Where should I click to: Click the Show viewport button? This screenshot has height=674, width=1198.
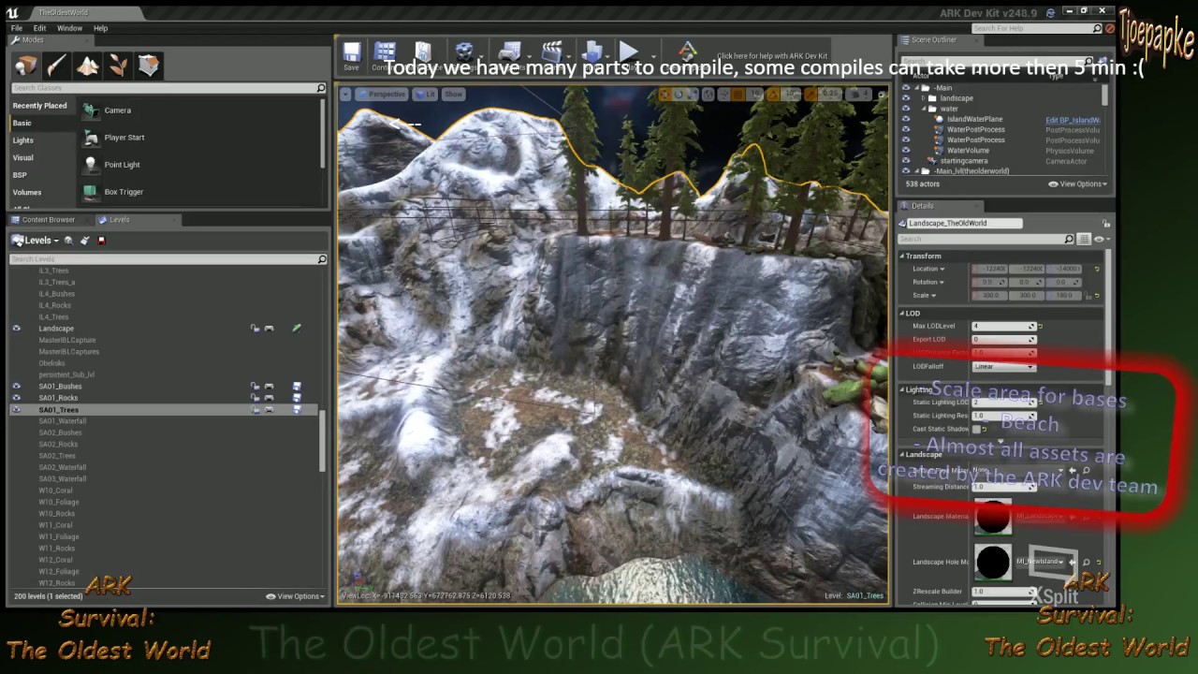453,95
